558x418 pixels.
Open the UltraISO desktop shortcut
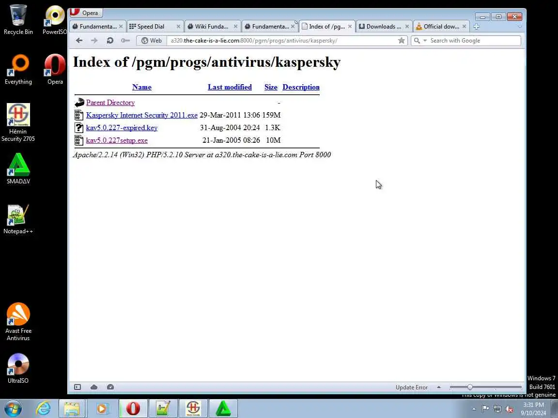18,369
